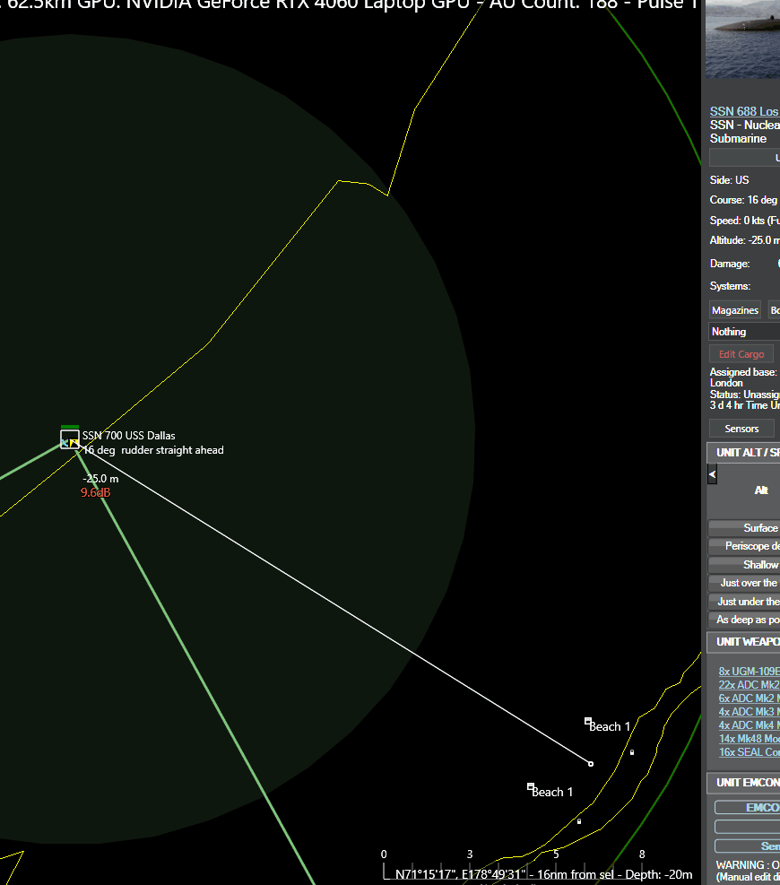Click the SSN 700 USS Dallas map label
Viewport: 780px width, 885px height.
click(x=129, y=436)
